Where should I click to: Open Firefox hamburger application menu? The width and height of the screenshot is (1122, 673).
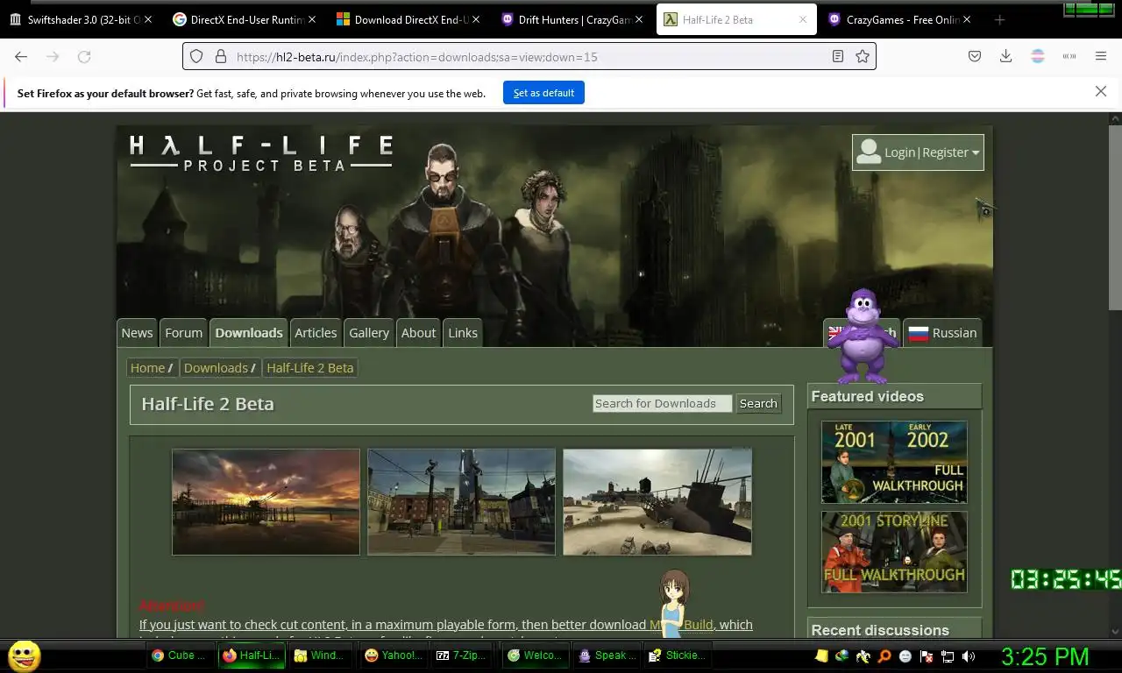(1101, 56)
